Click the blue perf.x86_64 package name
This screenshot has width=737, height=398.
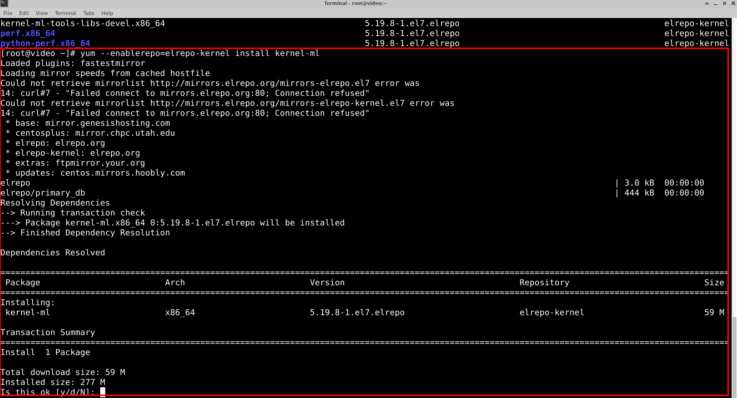click(x=28, y=33)
